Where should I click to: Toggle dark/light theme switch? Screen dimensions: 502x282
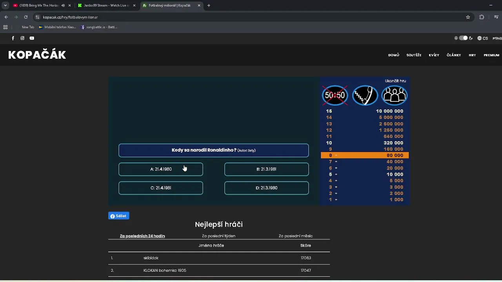tap(463, 38)
